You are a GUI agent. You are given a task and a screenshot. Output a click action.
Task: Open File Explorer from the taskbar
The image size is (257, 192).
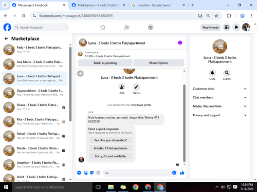111,187
